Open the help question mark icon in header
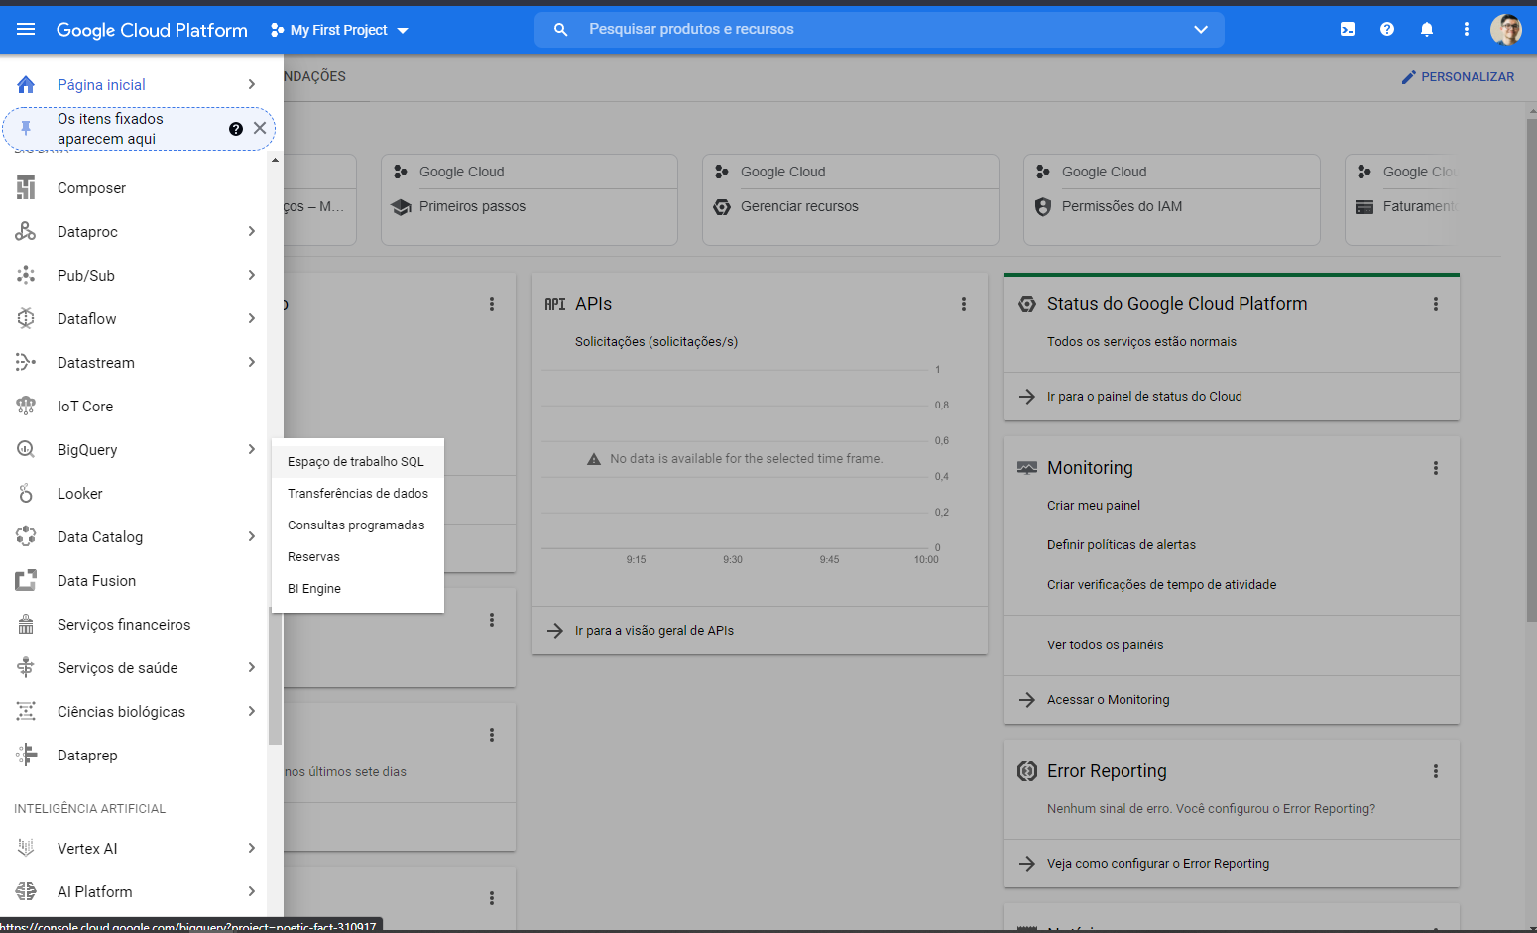The height and width of the screenshot is (933, 1537). pyautogui.click(x=1387, y=30)
